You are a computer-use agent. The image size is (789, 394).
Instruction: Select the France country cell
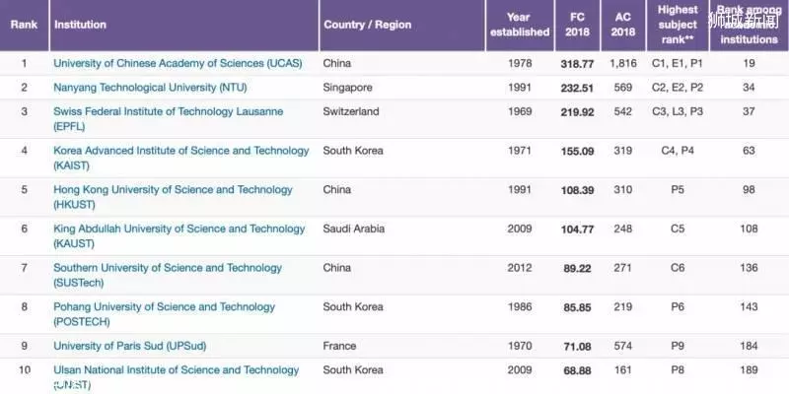point(339,346)
